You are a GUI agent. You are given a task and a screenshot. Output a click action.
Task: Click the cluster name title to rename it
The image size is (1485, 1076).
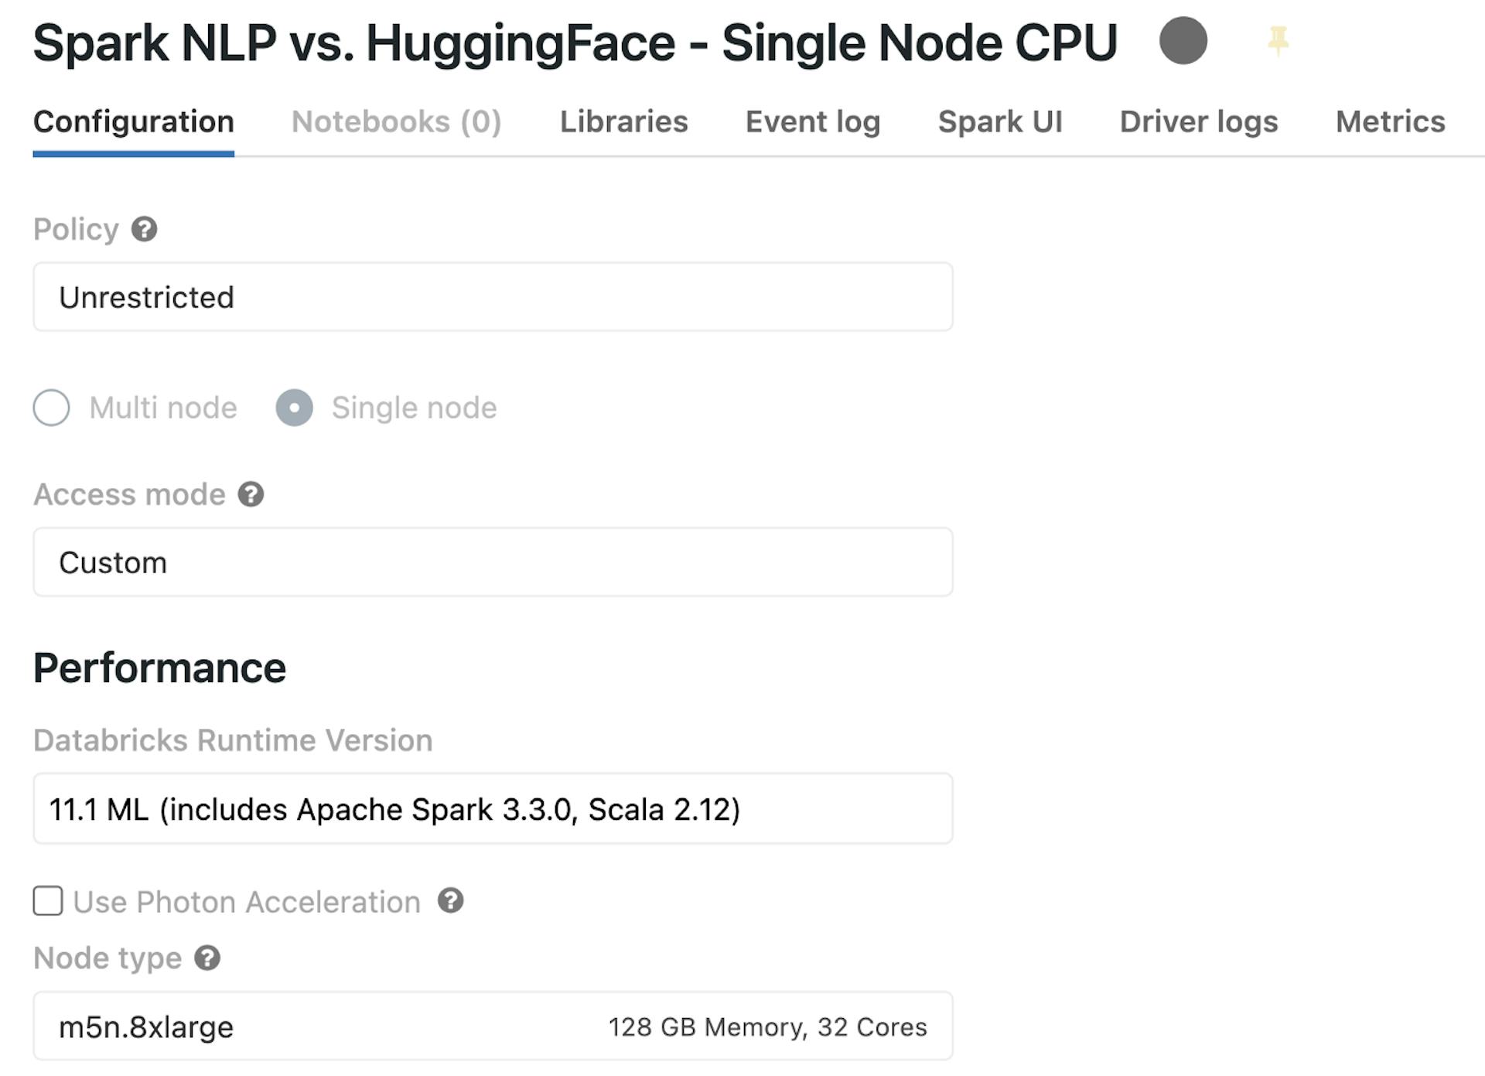tap(575, 43)
